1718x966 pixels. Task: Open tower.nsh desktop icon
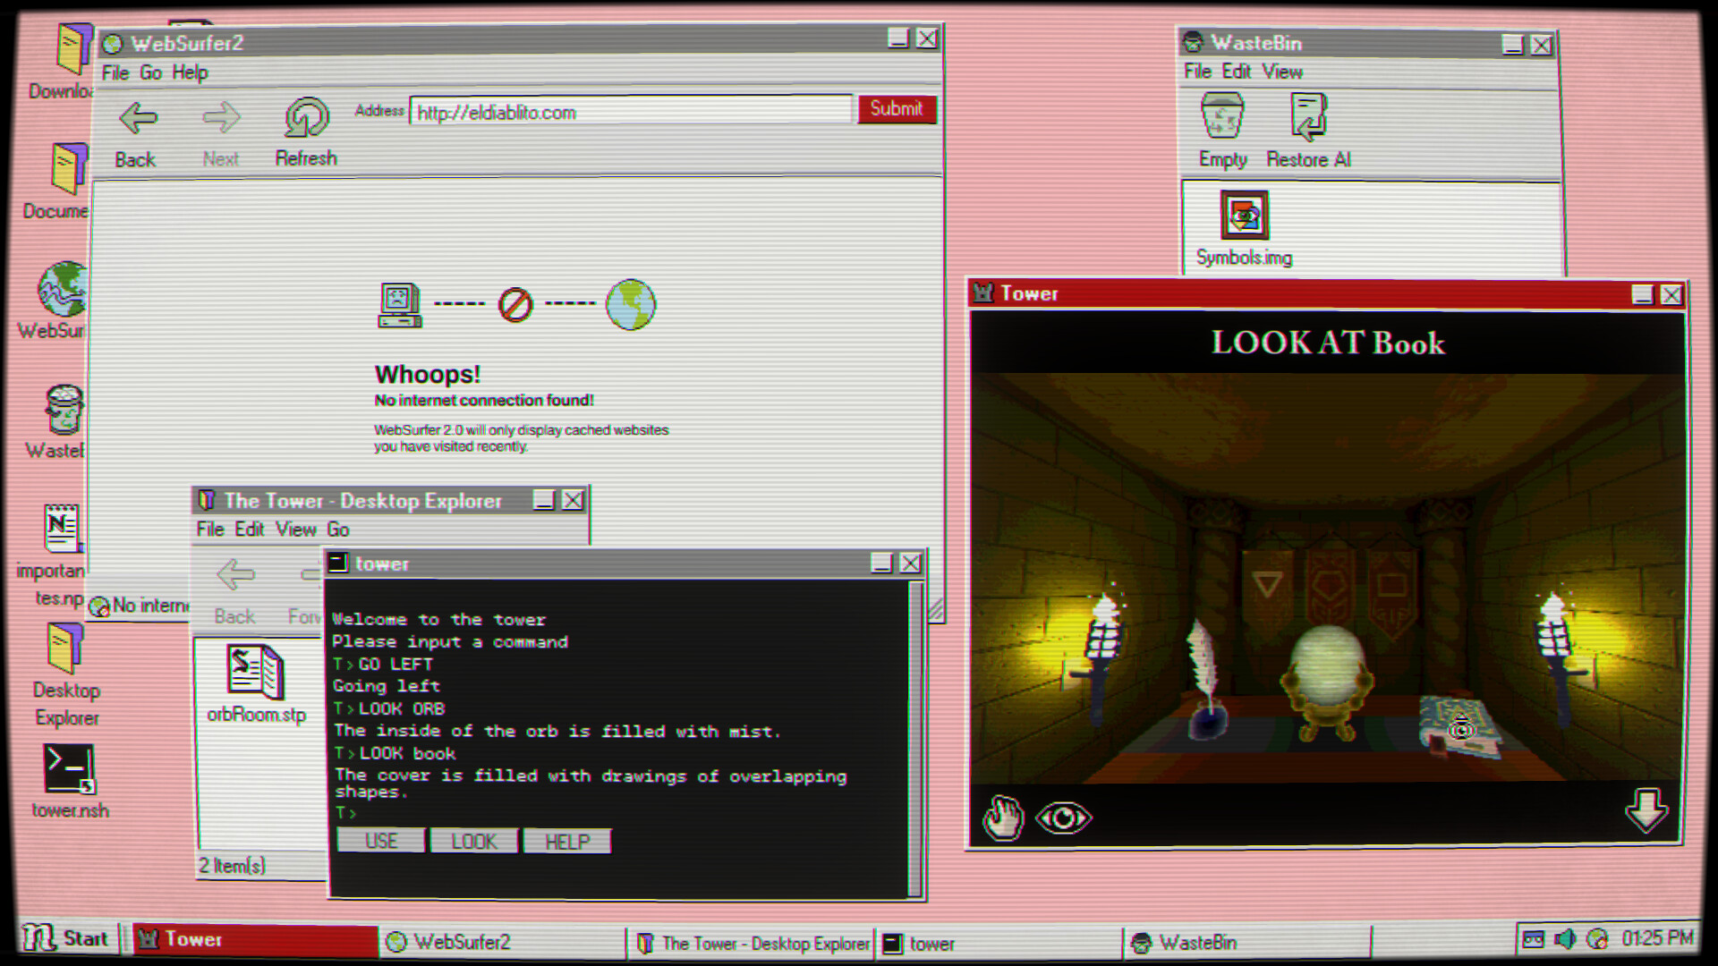(69, 769)
